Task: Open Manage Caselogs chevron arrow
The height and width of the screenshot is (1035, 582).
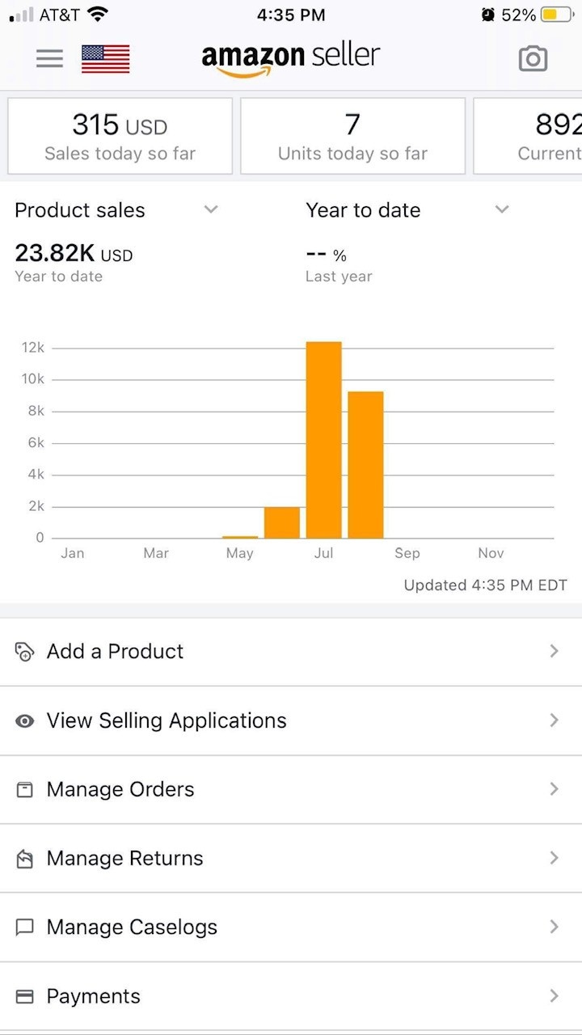Action: [x=554, y=927]
